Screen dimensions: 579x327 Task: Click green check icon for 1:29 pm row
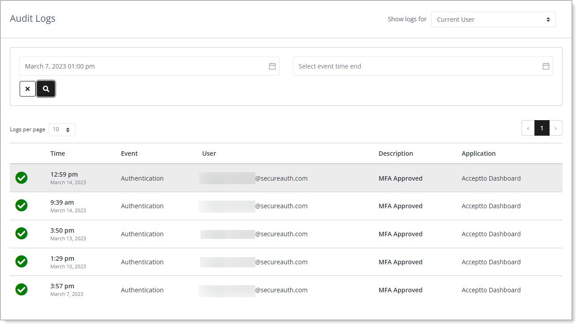click(21, 262)
